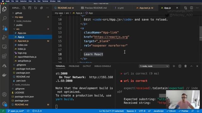Collapse all folders in Explorer
Viewport: 202px width, 113px height.
(41, 8)
